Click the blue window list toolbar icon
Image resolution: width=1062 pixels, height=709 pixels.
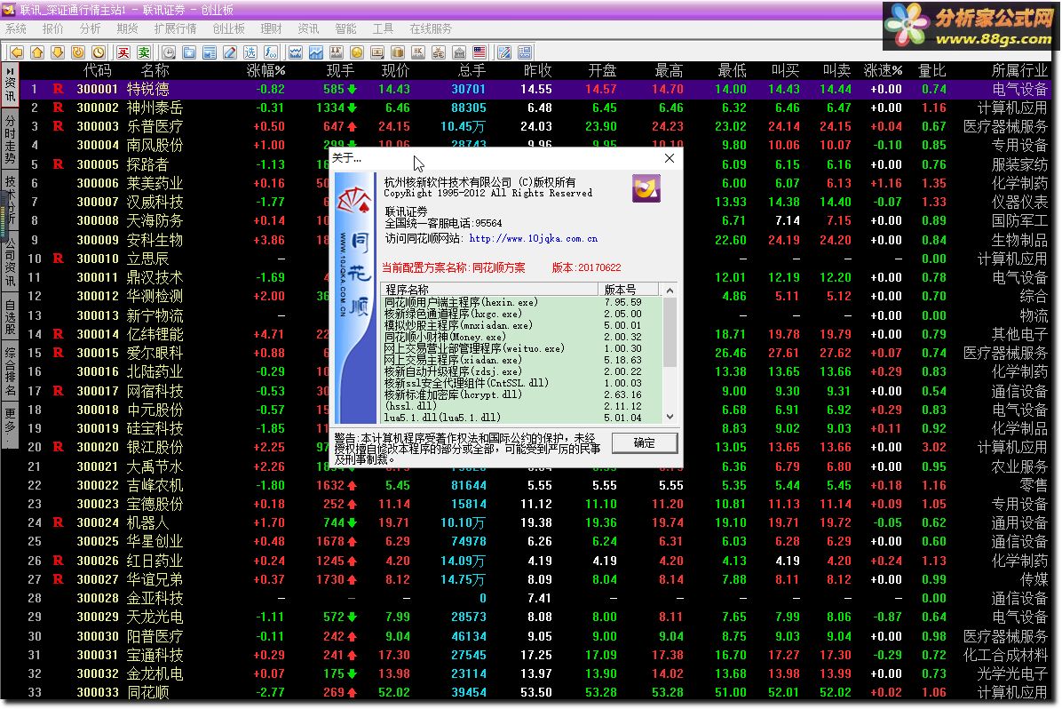(x=210, y=52)
